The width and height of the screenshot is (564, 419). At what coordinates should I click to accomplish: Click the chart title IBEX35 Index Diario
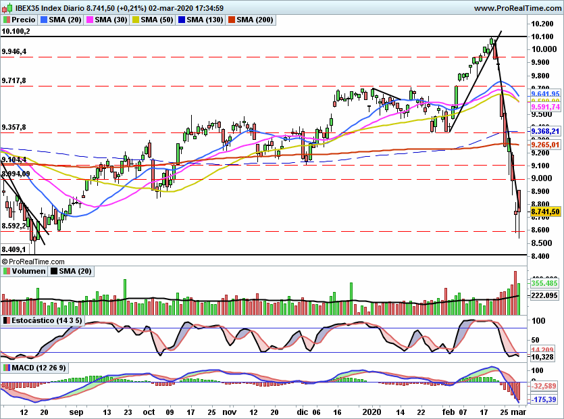[x=49, y=8]
